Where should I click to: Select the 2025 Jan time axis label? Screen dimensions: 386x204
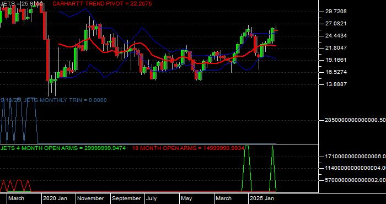(262, 198)
